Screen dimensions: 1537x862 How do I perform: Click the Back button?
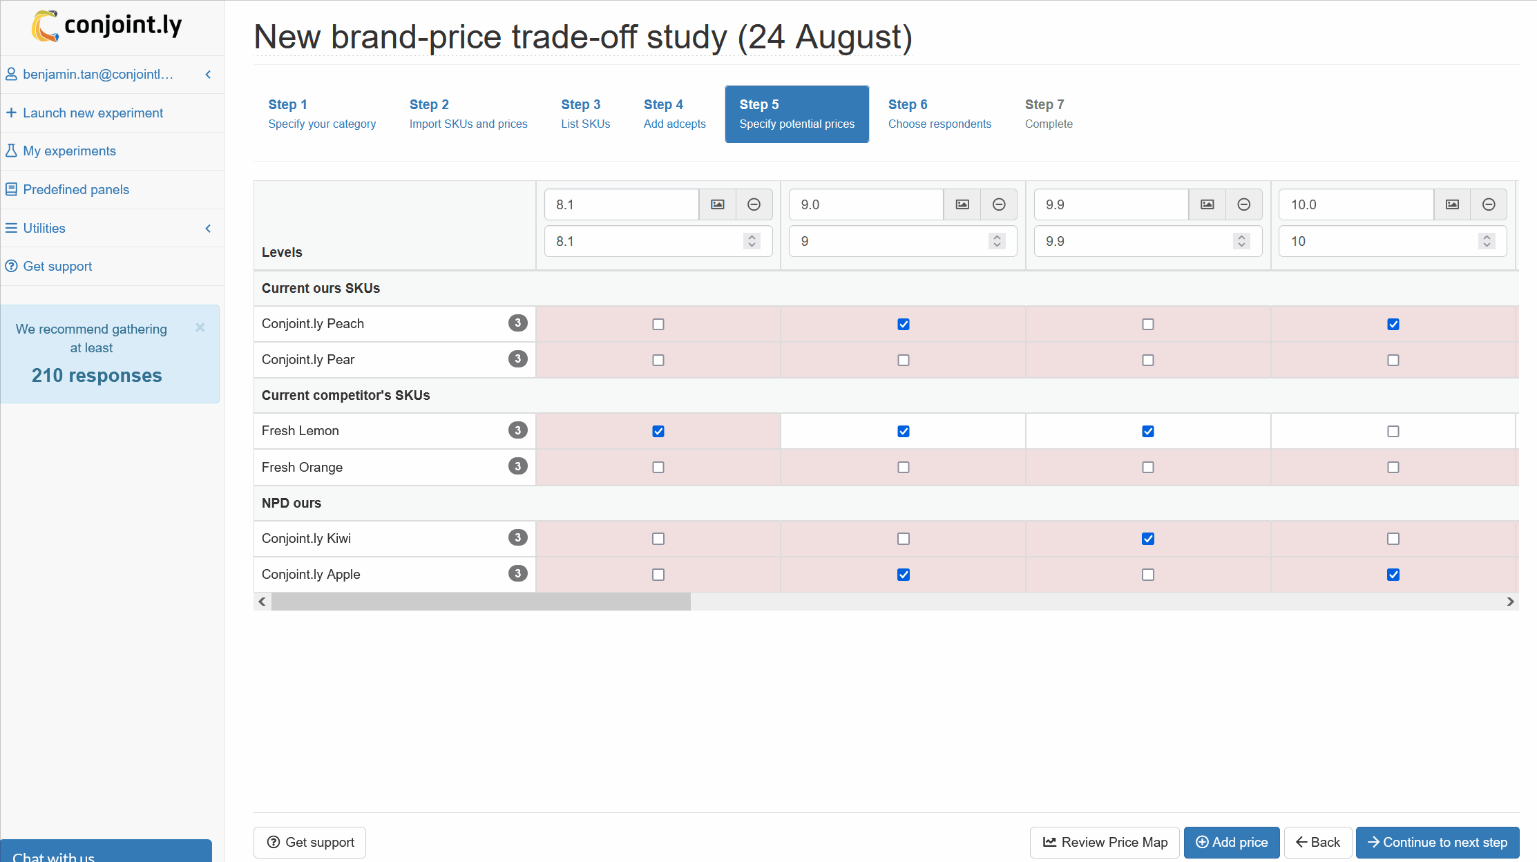tap(1318, 842)
